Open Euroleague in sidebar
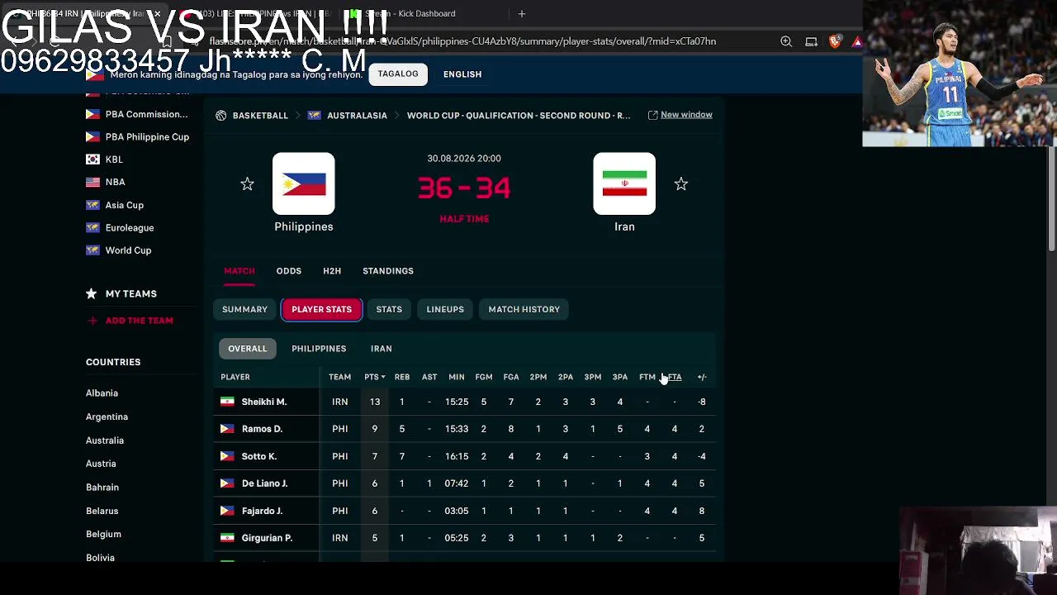This screenshot has width=1057, height=595. pyautogui.click(x=130, y=228)
